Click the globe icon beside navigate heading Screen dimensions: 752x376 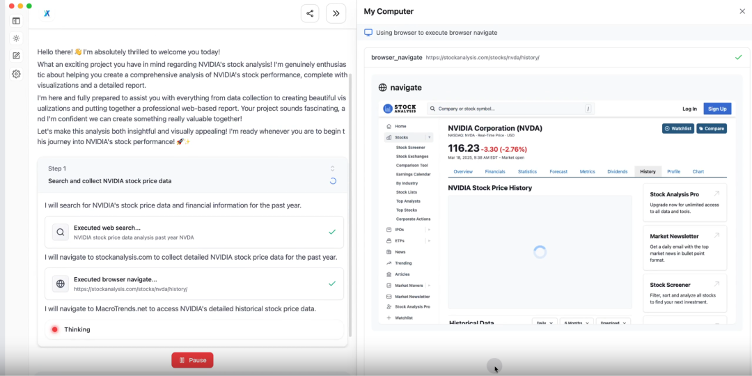click(383, 88)
